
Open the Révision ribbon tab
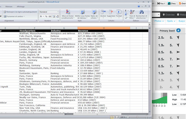pyautogui.click(x=9, y=6)
